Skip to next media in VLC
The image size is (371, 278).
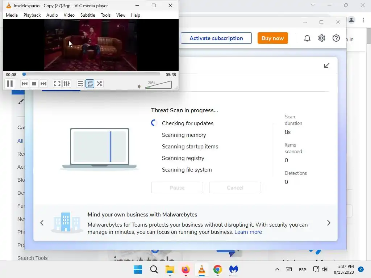coord(43,84)
